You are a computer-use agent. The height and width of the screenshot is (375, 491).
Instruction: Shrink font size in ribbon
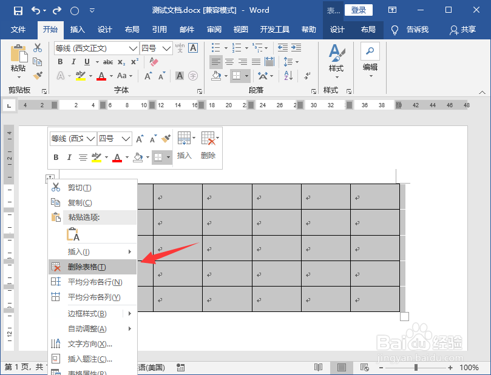[162, 76]
